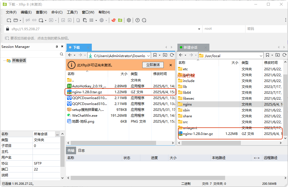This screenshot has height=187, width=288.
Task: Click the green Xftp toolbar icon
Action: click(120, 20)
